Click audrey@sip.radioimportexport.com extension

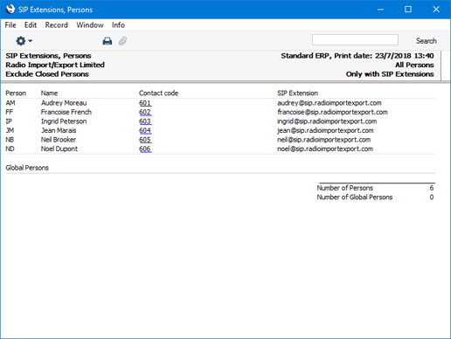coord(330,103)
